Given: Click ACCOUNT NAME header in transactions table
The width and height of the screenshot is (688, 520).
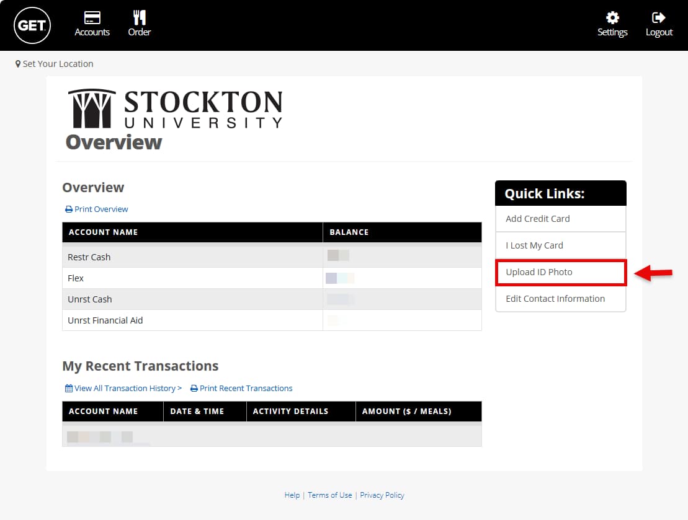Looking at the screenshot, I should coord(113,412).
